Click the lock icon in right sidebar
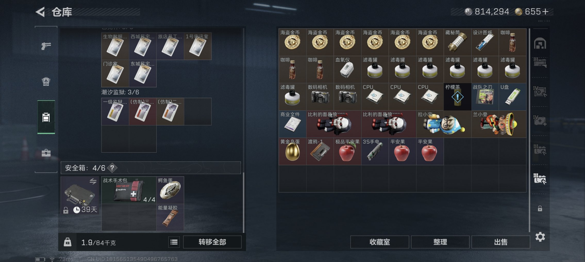The height and width of the screenshot is (262, 585). click(x=540, y=208)
